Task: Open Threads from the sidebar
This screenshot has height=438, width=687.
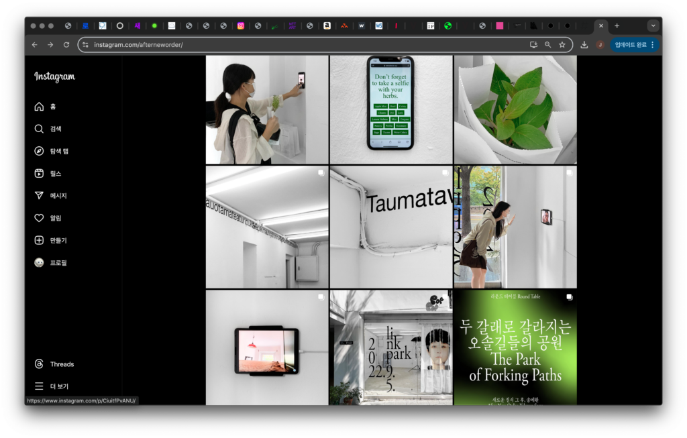Action: click(x=39, y=364)
